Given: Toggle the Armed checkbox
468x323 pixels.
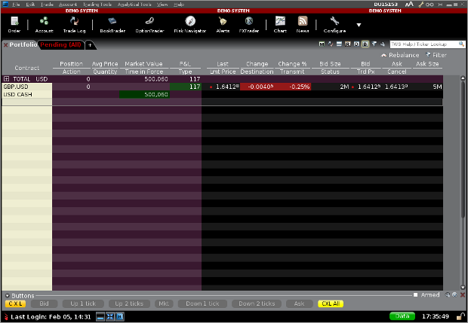Looking at the screenshot, I should point(415,294).
